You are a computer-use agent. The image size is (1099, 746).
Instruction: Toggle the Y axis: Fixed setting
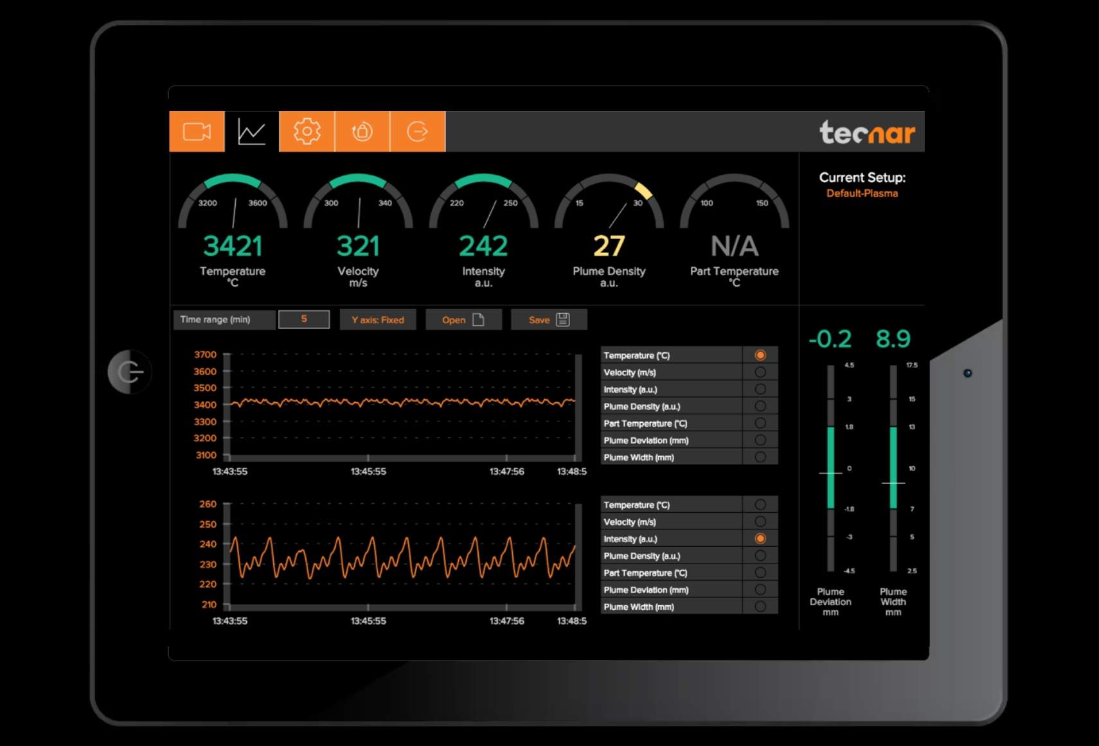tap(378, 319)
